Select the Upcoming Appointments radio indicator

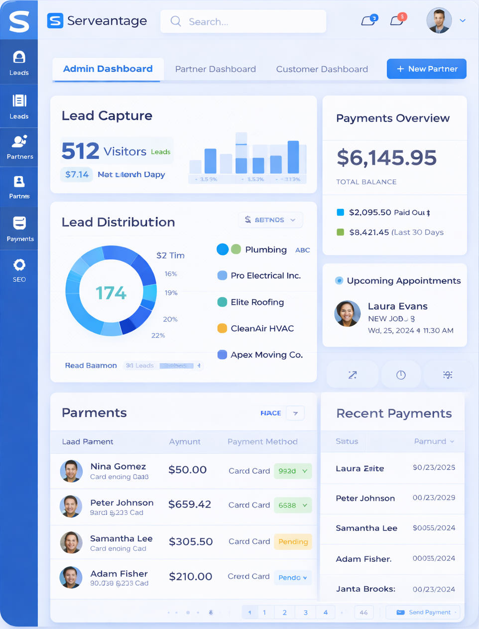pos(339,281)
